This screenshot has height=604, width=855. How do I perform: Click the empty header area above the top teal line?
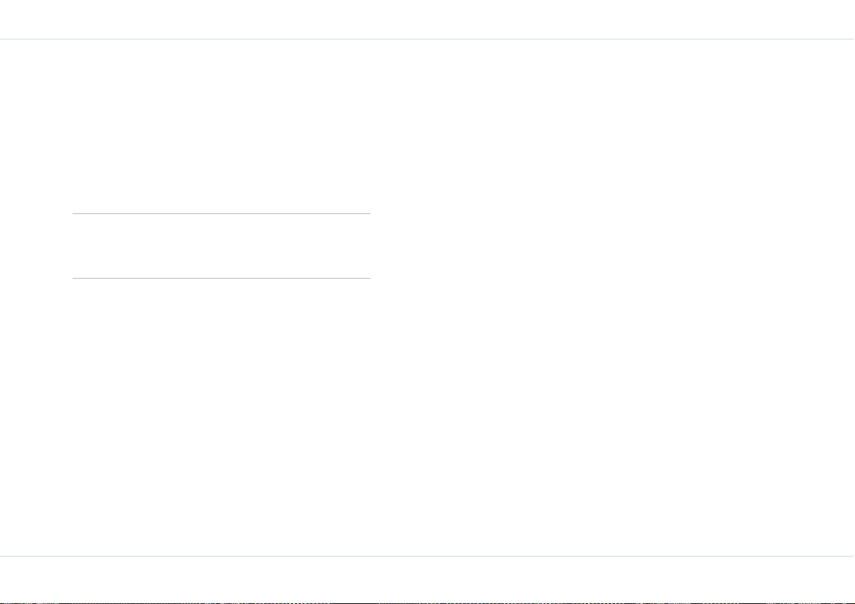[428, 19]
